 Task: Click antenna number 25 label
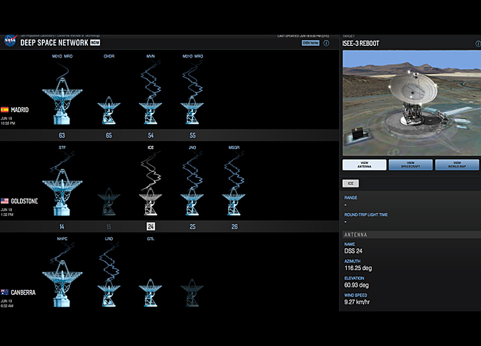click(192, 226)
